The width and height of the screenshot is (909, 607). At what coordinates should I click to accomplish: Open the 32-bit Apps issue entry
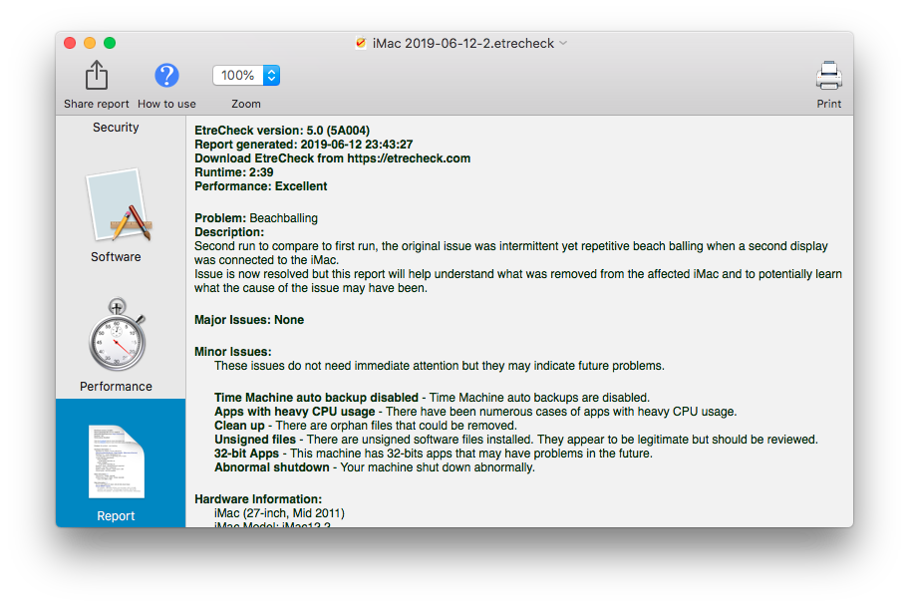point(246,454)
